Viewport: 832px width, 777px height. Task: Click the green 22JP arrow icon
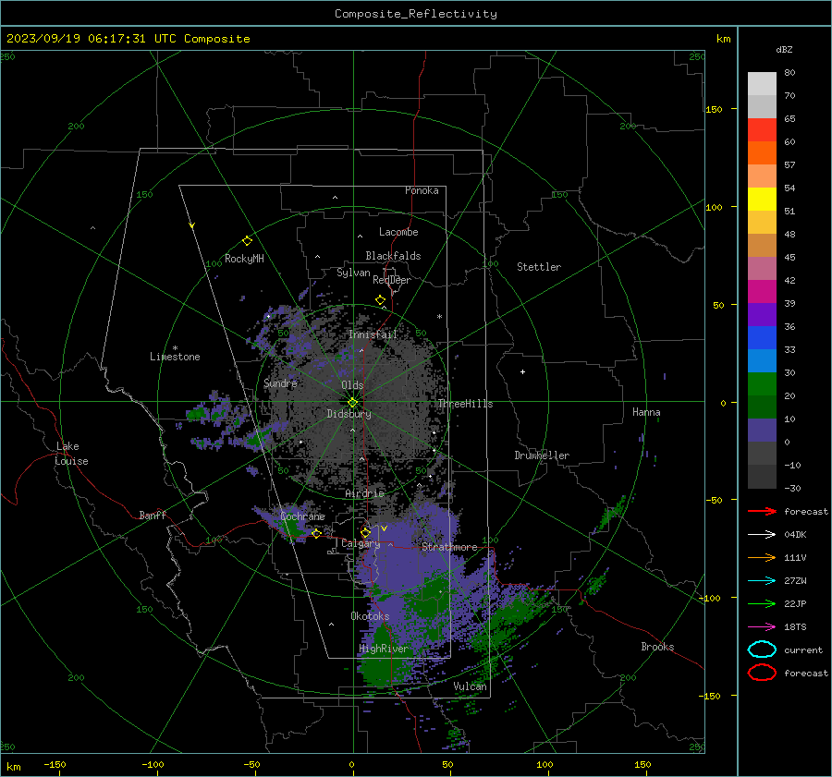[762, 603]
